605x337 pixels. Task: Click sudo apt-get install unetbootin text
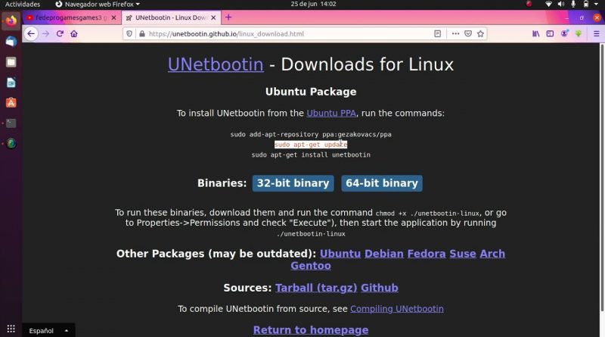click(x=311, y=154)
